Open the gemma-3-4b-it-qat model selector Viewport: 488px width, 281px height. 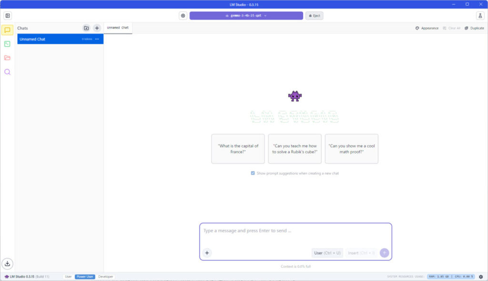pyautogui.click(x=246, y=16)
